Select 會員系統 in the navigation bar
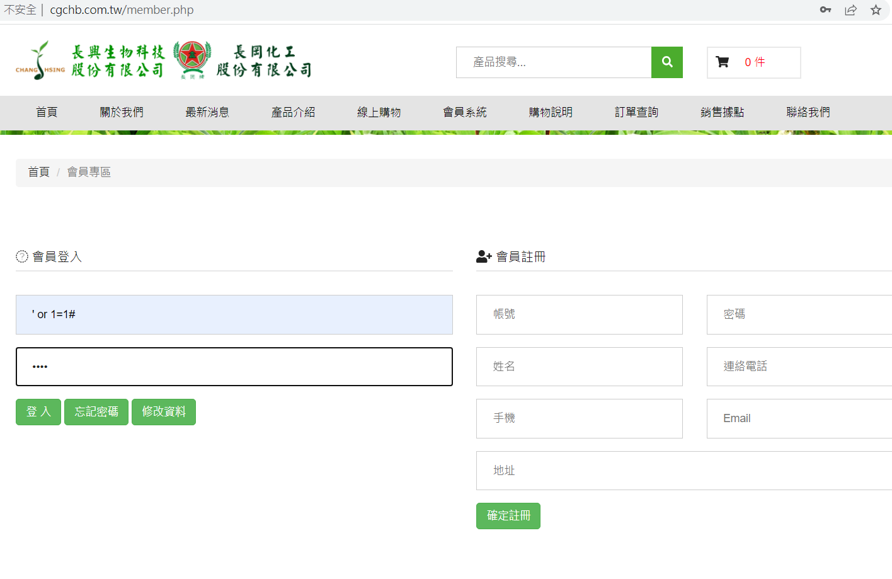The image size is (892, 579). pyautogui.click(x=465, y=112)
